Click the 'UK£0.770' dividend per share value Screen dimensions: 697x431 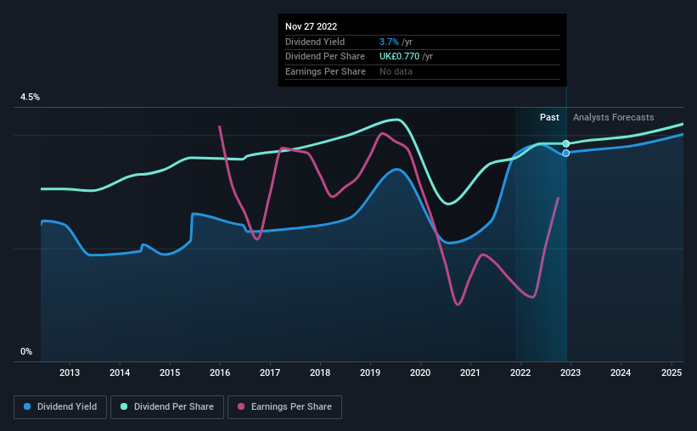click(399, 57)
